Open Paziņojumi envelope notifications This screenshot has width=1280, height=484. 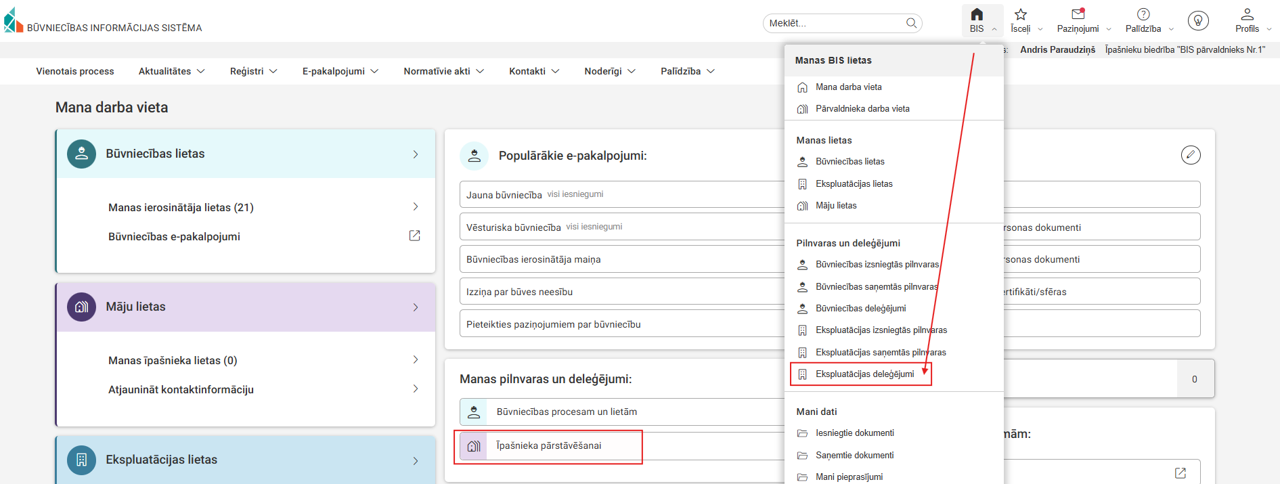[x=1078, y=15]
